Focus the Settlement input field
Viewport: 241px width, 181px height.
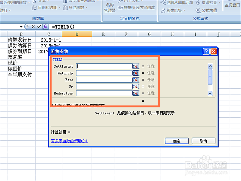tap(104, 66)
